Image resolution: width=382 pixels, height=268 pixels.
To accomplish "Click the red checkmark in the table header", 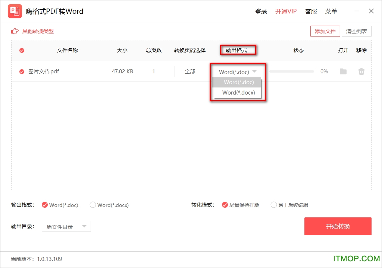I will pos(22,50).
